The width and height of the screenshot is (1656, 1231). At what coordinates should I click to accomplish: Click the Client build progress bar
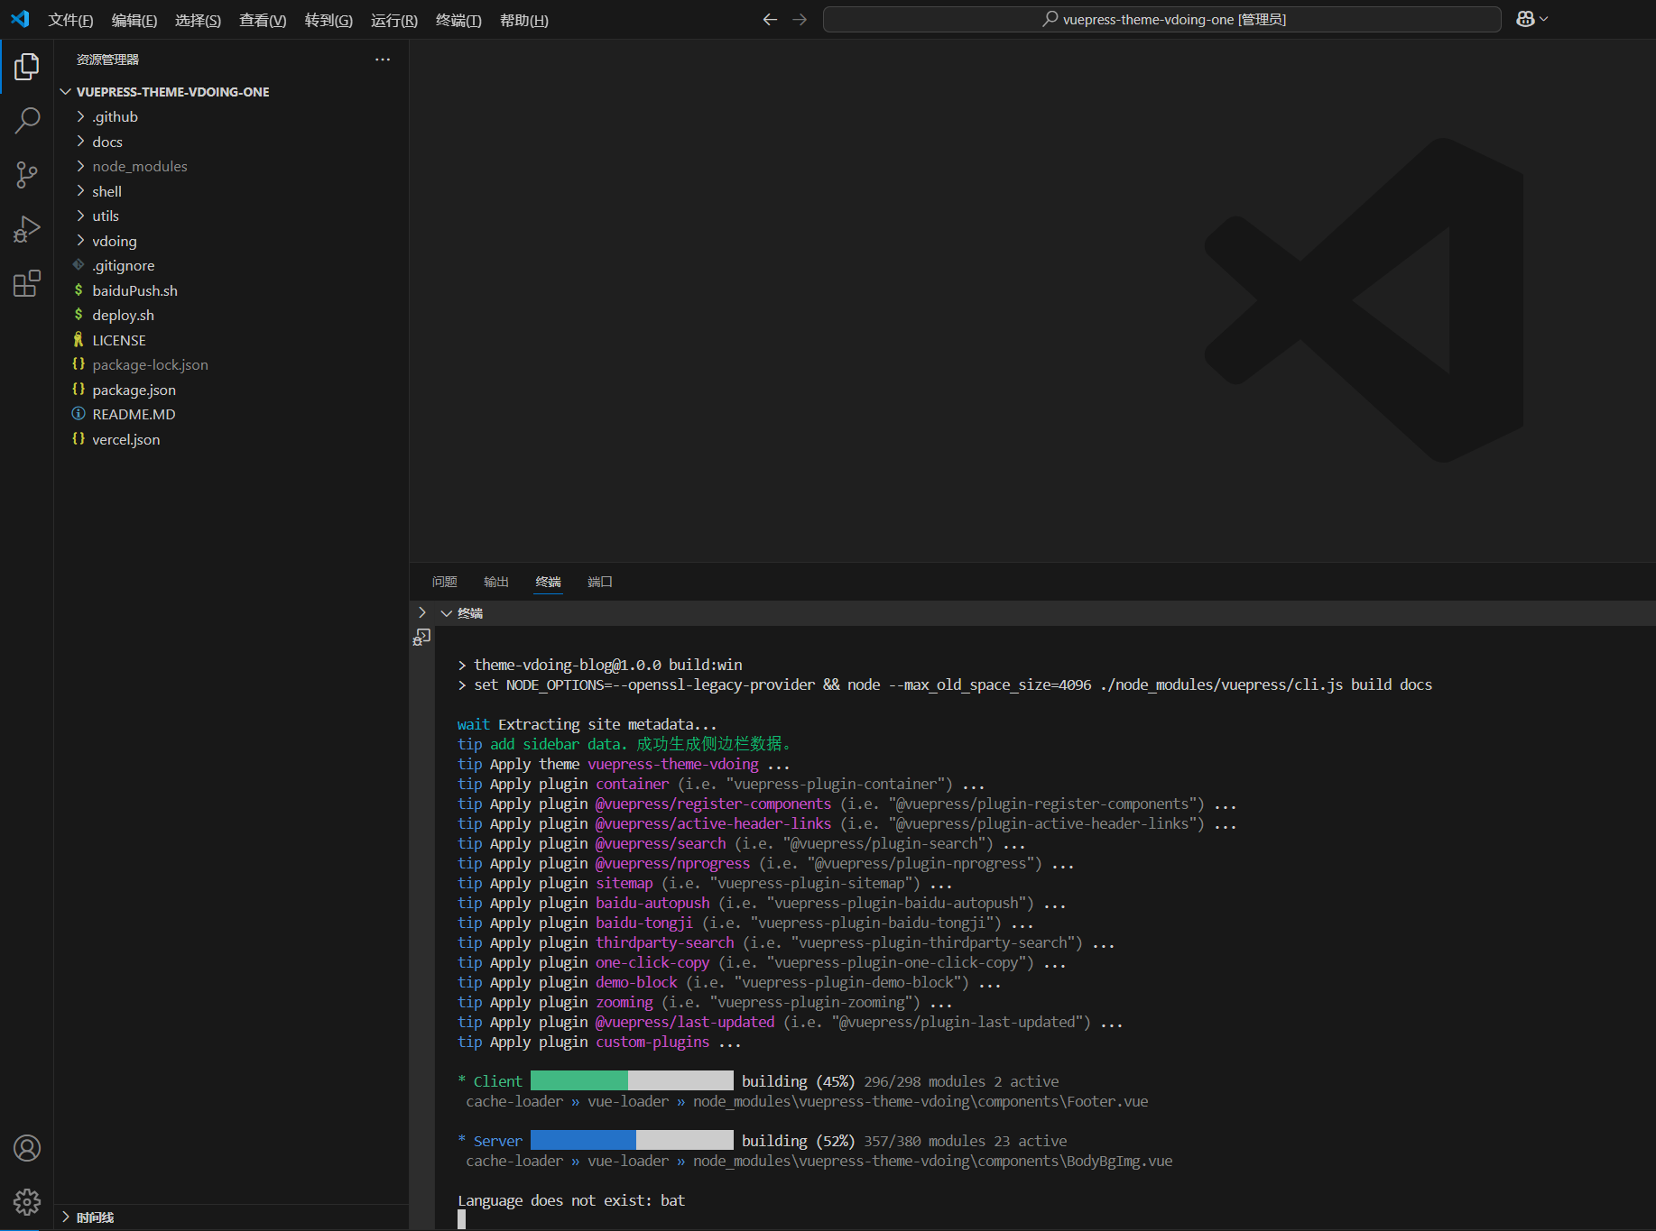pos(632,1080)
